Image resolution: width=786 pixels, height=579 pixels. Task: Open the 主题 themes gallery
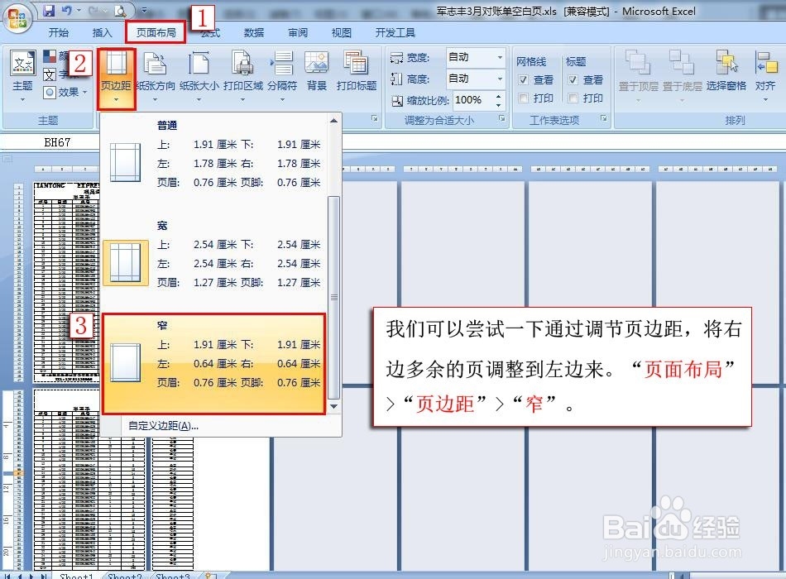(x=22, y=75)
